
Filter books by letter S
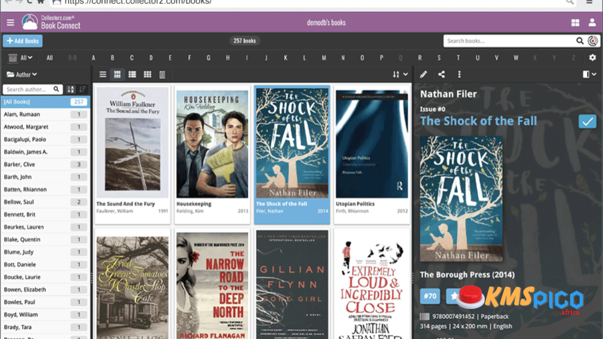click(x=439, y=58)
